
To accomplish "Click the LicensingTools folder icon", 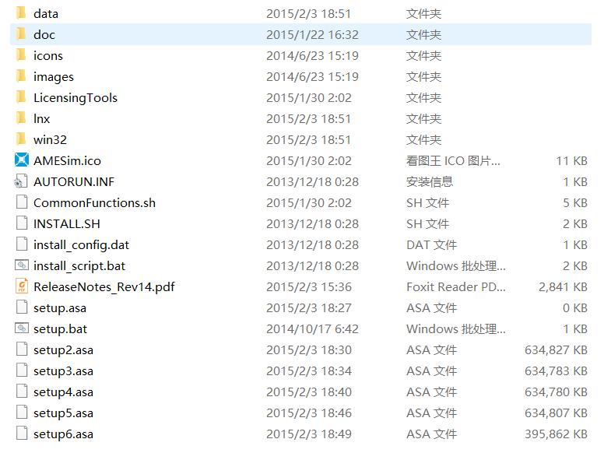I will (22, 97).
